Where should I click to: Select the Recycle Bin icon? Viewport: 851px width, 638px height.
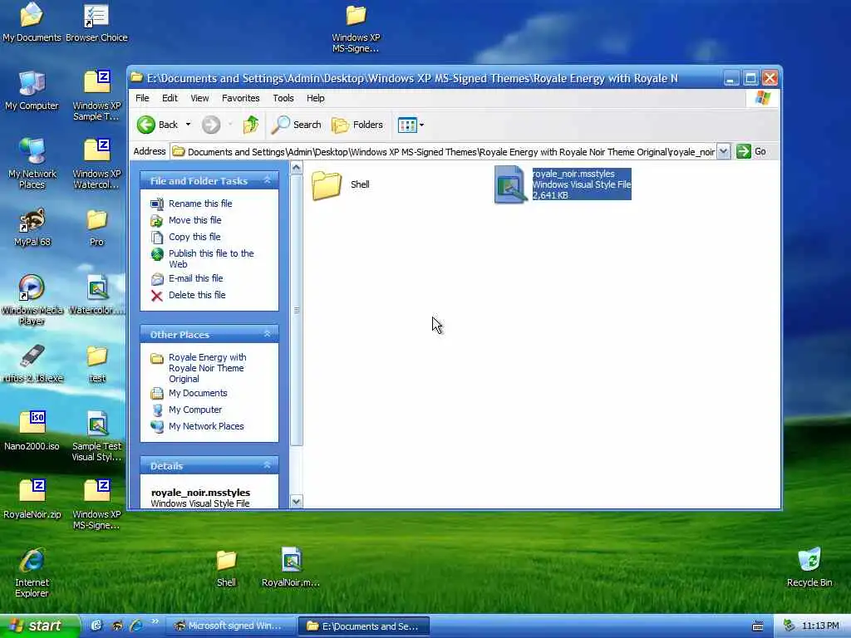click(x=809, y=567)
